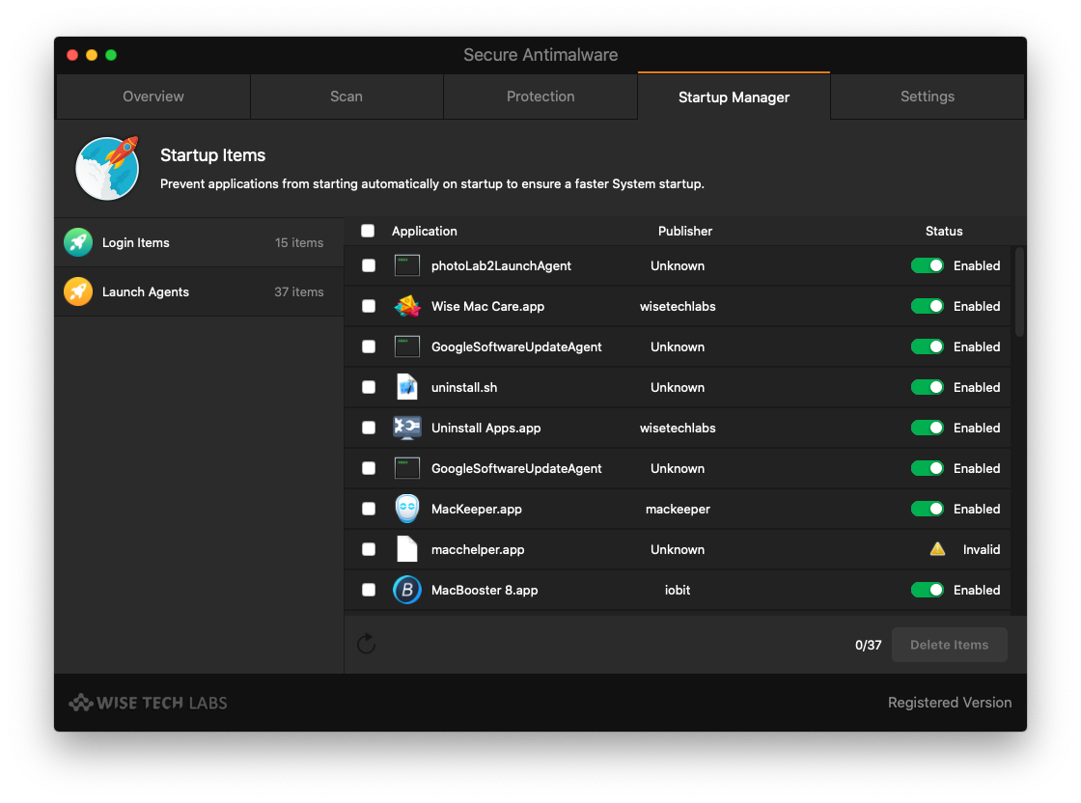This screenshot has height=803, width=1081.
Task: Disable the Wise Mac Care.app toggle
Action: (x=927, y=306)
